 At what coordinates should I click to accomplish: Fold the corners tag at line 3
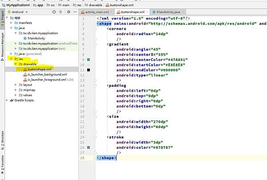click(x=95, y=29)
